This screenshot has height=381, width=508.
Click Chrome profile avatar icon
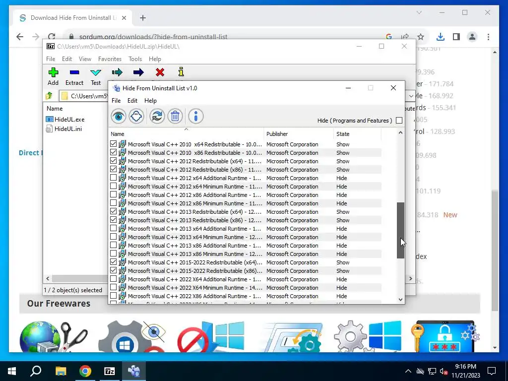pyautogui.click(x=472, y=37)
